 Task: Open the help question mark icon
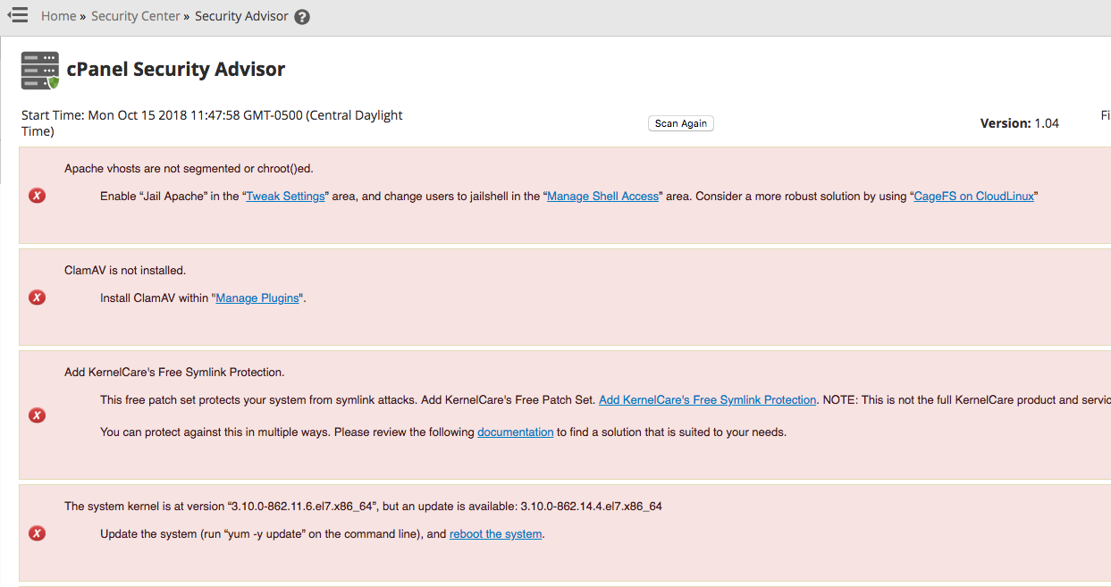point(302,17)
